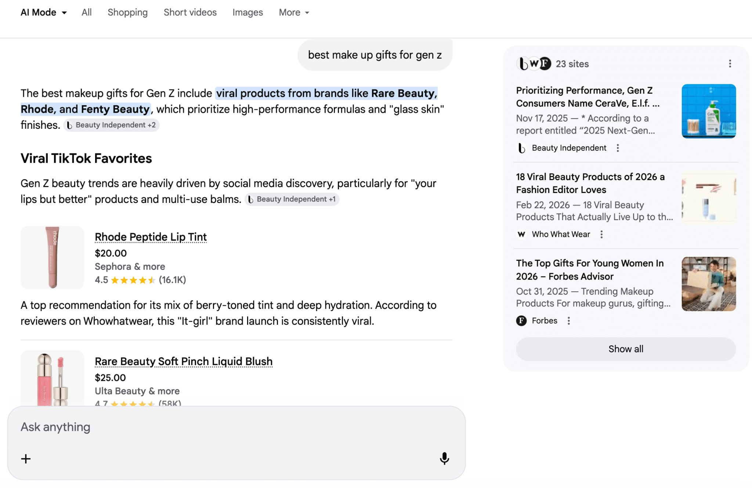Click the Beauty Independent source name in sidebar
This screenshot has width=752, height=488.
click(x=569, y=148)
